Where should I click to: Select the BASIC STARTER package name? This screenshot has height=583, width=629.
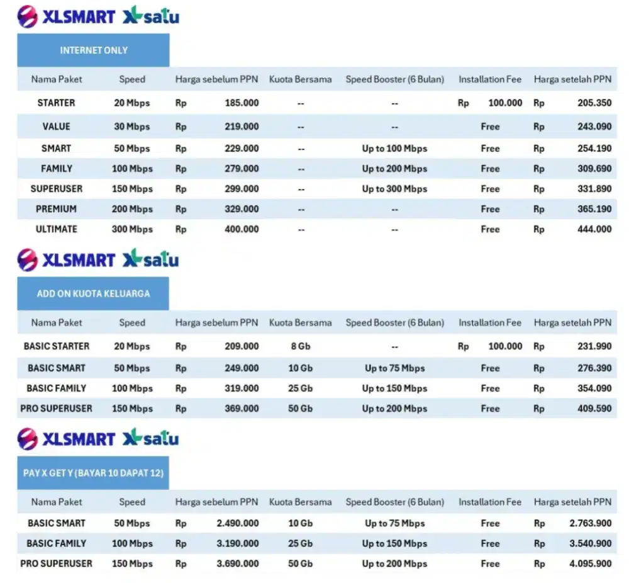pyautogui.click(x=57, y=346)
